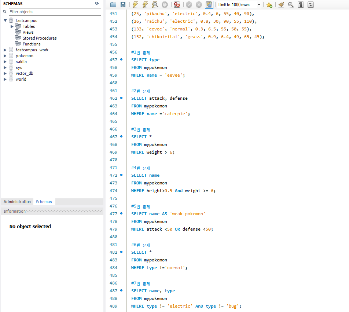Click the 'bug' string on line 489
Image resolution: width=349 pixels, height=312 pixels.
pos(232,306)
